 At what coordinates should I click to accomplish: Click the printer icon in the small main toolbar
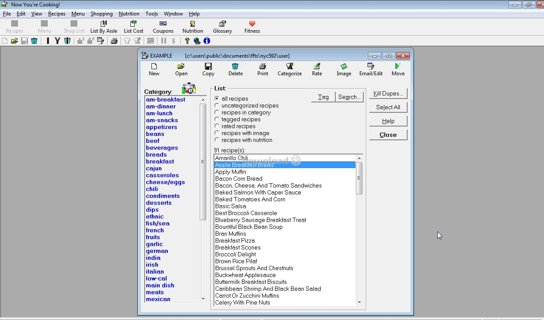coord(114,41)
